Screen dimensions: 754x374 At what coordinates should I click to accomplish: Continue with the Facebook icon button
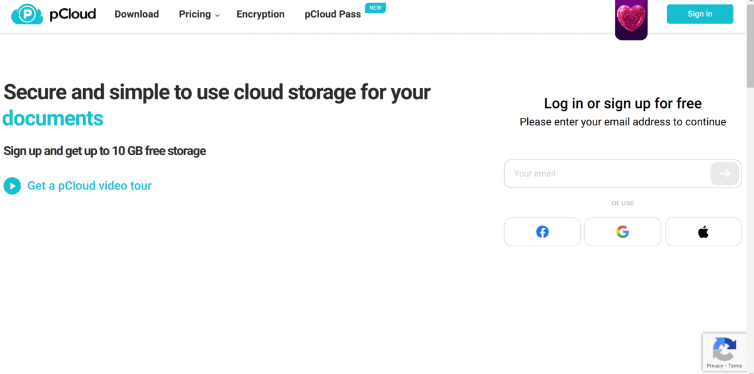542,232
